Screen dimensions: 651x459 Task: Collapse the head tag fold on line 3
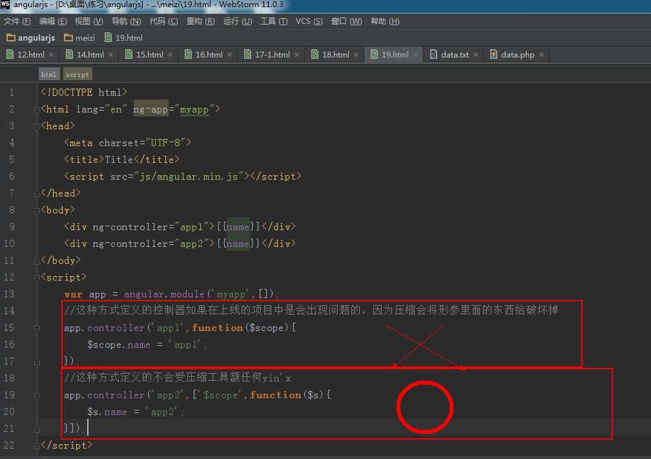[37, 127]
